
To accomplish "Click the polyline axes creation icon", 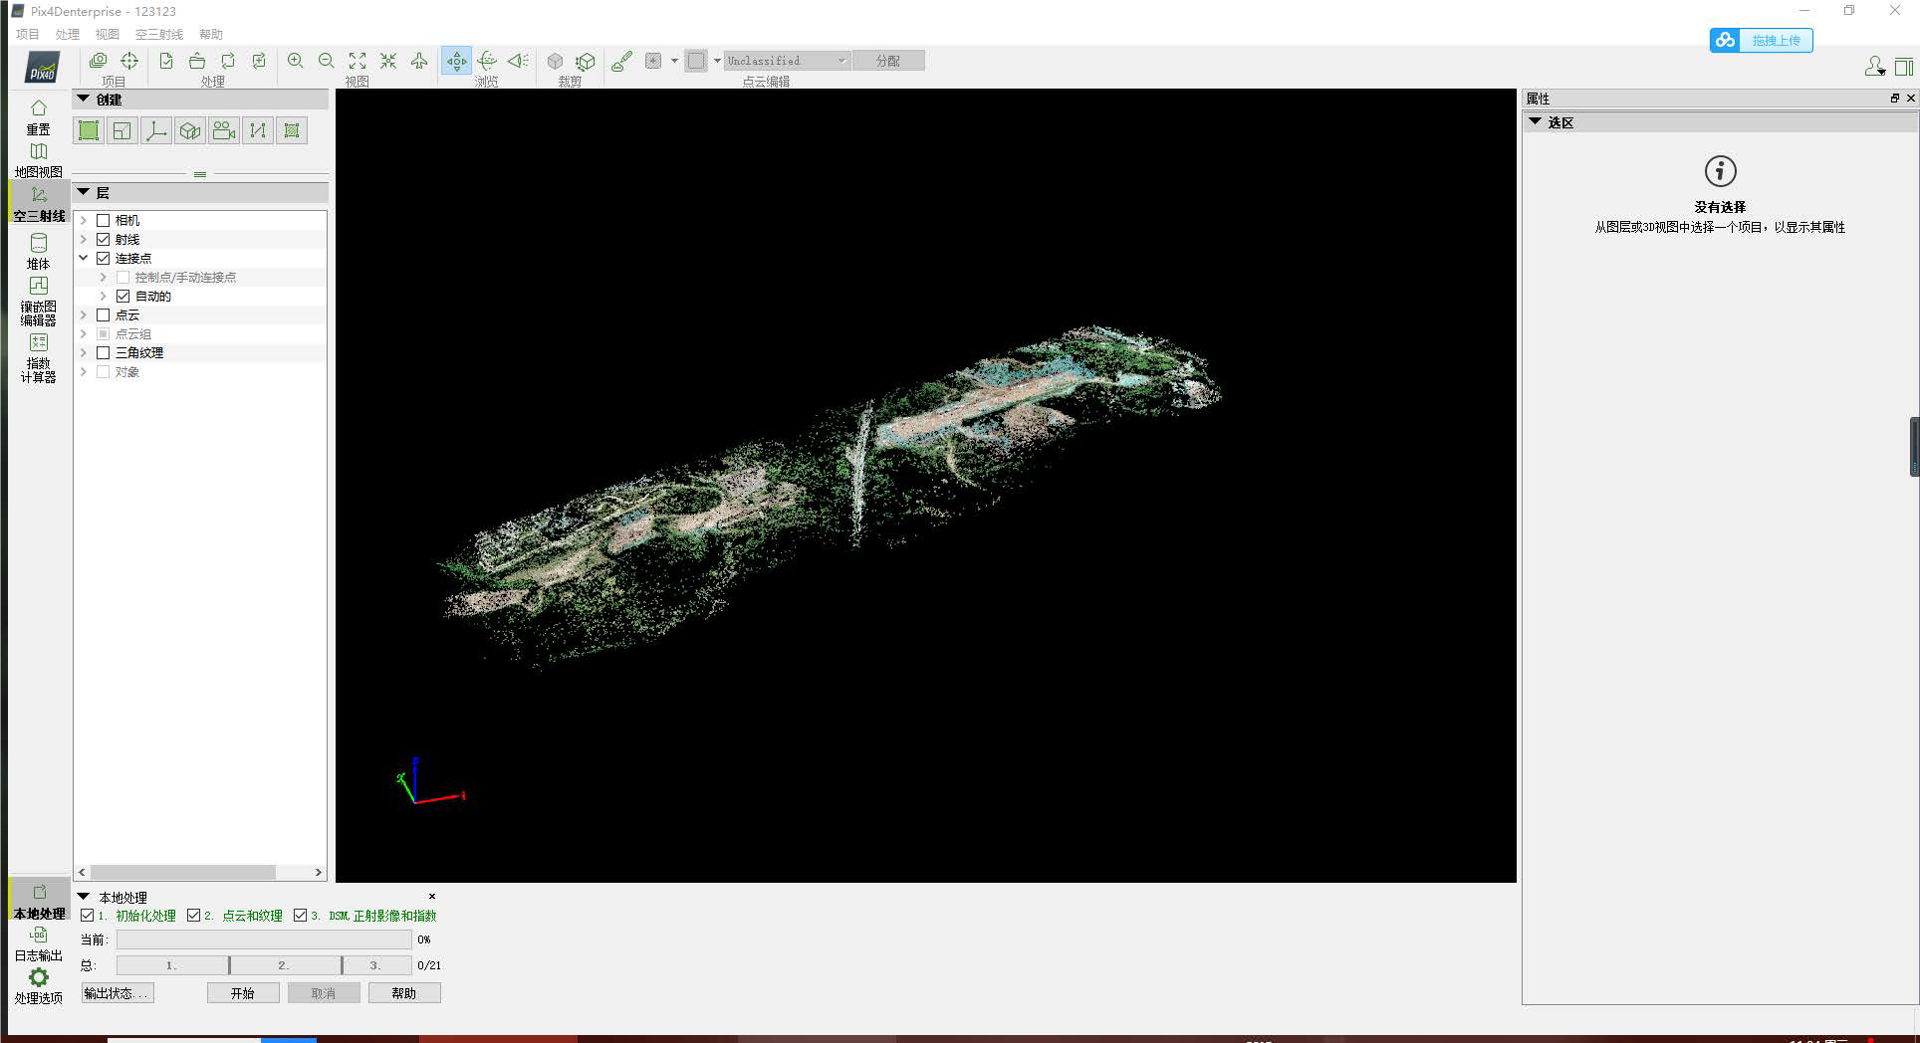I will tap(156, 130).
